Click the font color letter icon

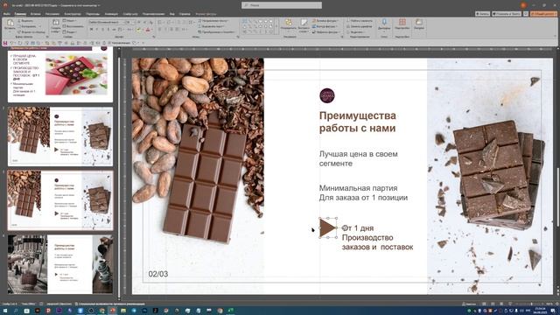click(x=148, y=29)
